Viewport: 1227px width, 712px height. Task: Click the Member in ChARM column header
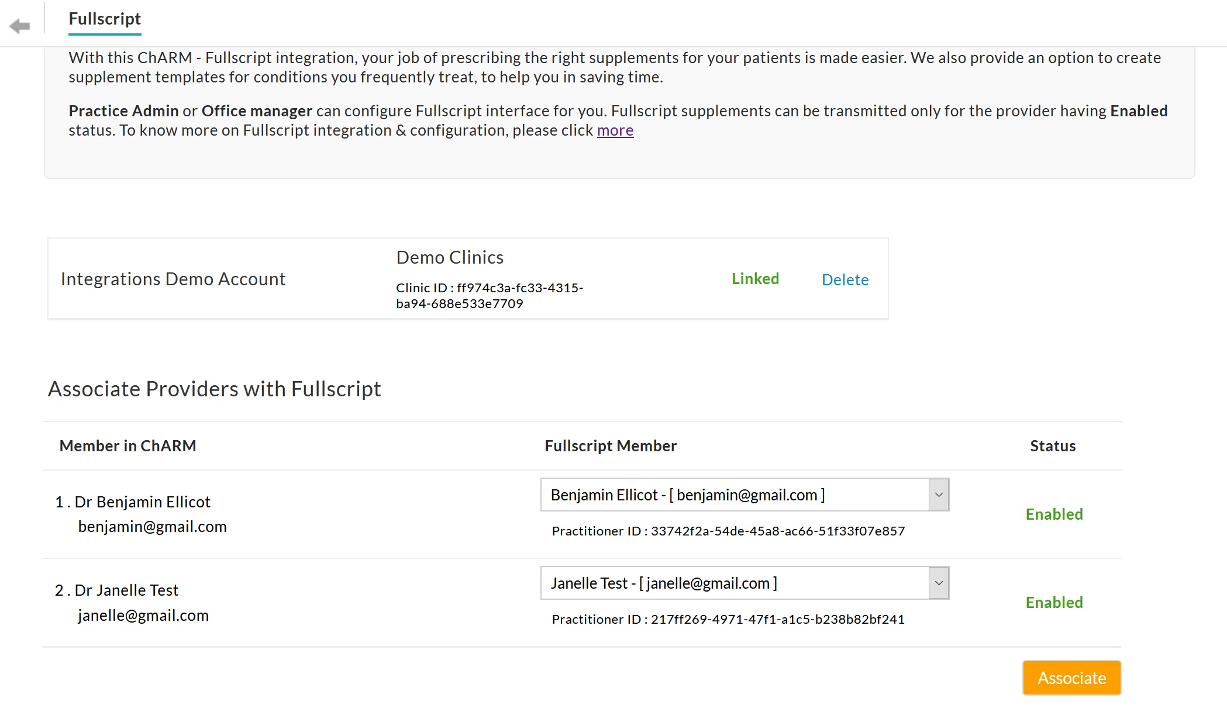pyautogui.click(x=127, y=445)
